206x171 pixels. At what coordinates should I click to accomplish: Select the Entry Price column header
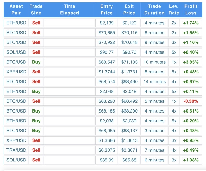(106, 10)
